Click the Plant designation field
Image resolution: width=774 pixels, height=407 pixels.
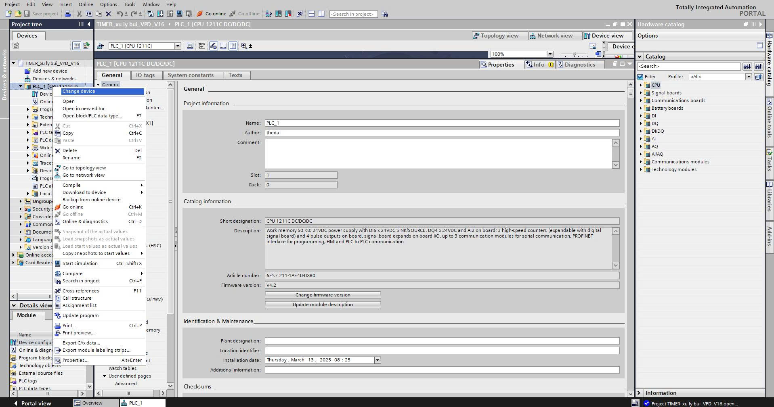pyautogui.click(x=442, y=341)
